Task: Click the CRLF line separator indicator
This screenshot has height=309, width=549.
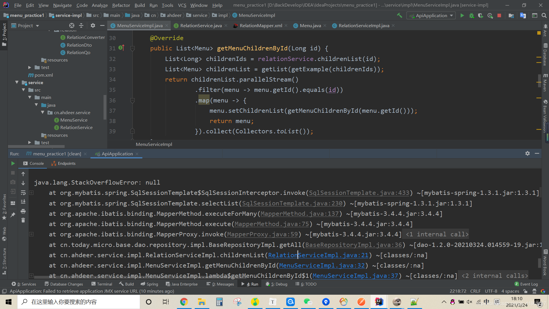Action: point(475,291)
